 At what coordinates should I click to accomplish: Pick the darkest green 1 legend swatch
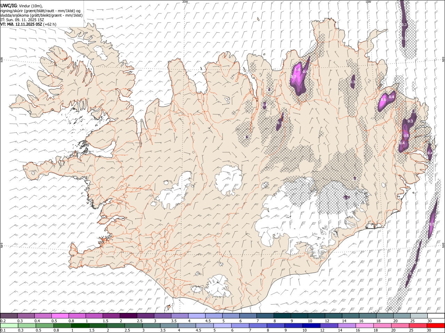80,325
